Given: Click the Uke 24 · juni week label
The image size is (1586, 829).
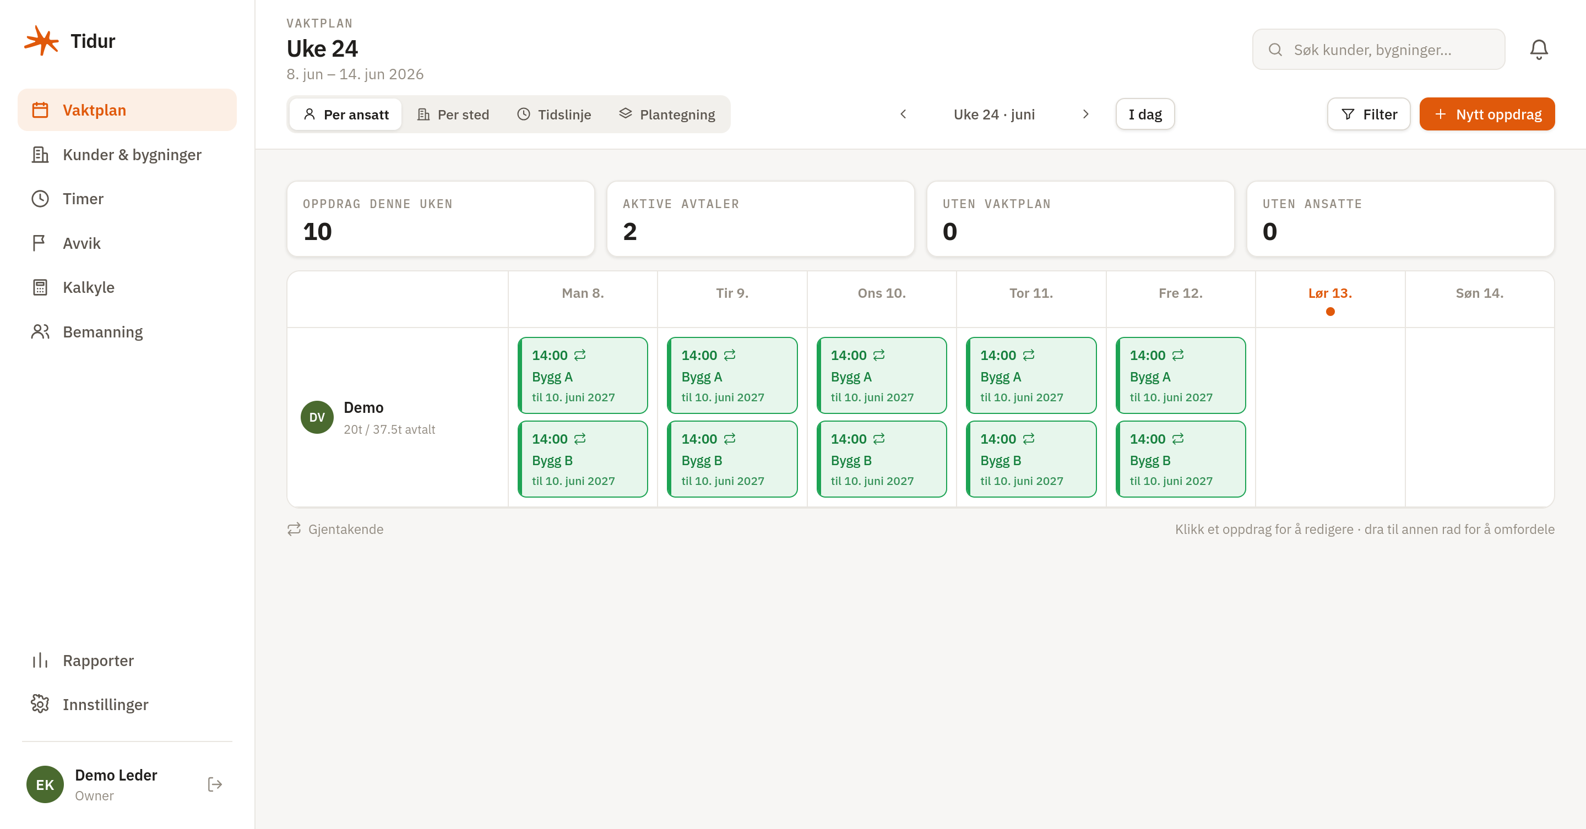Looking at the screenshot, I should [x=995, y=114].
